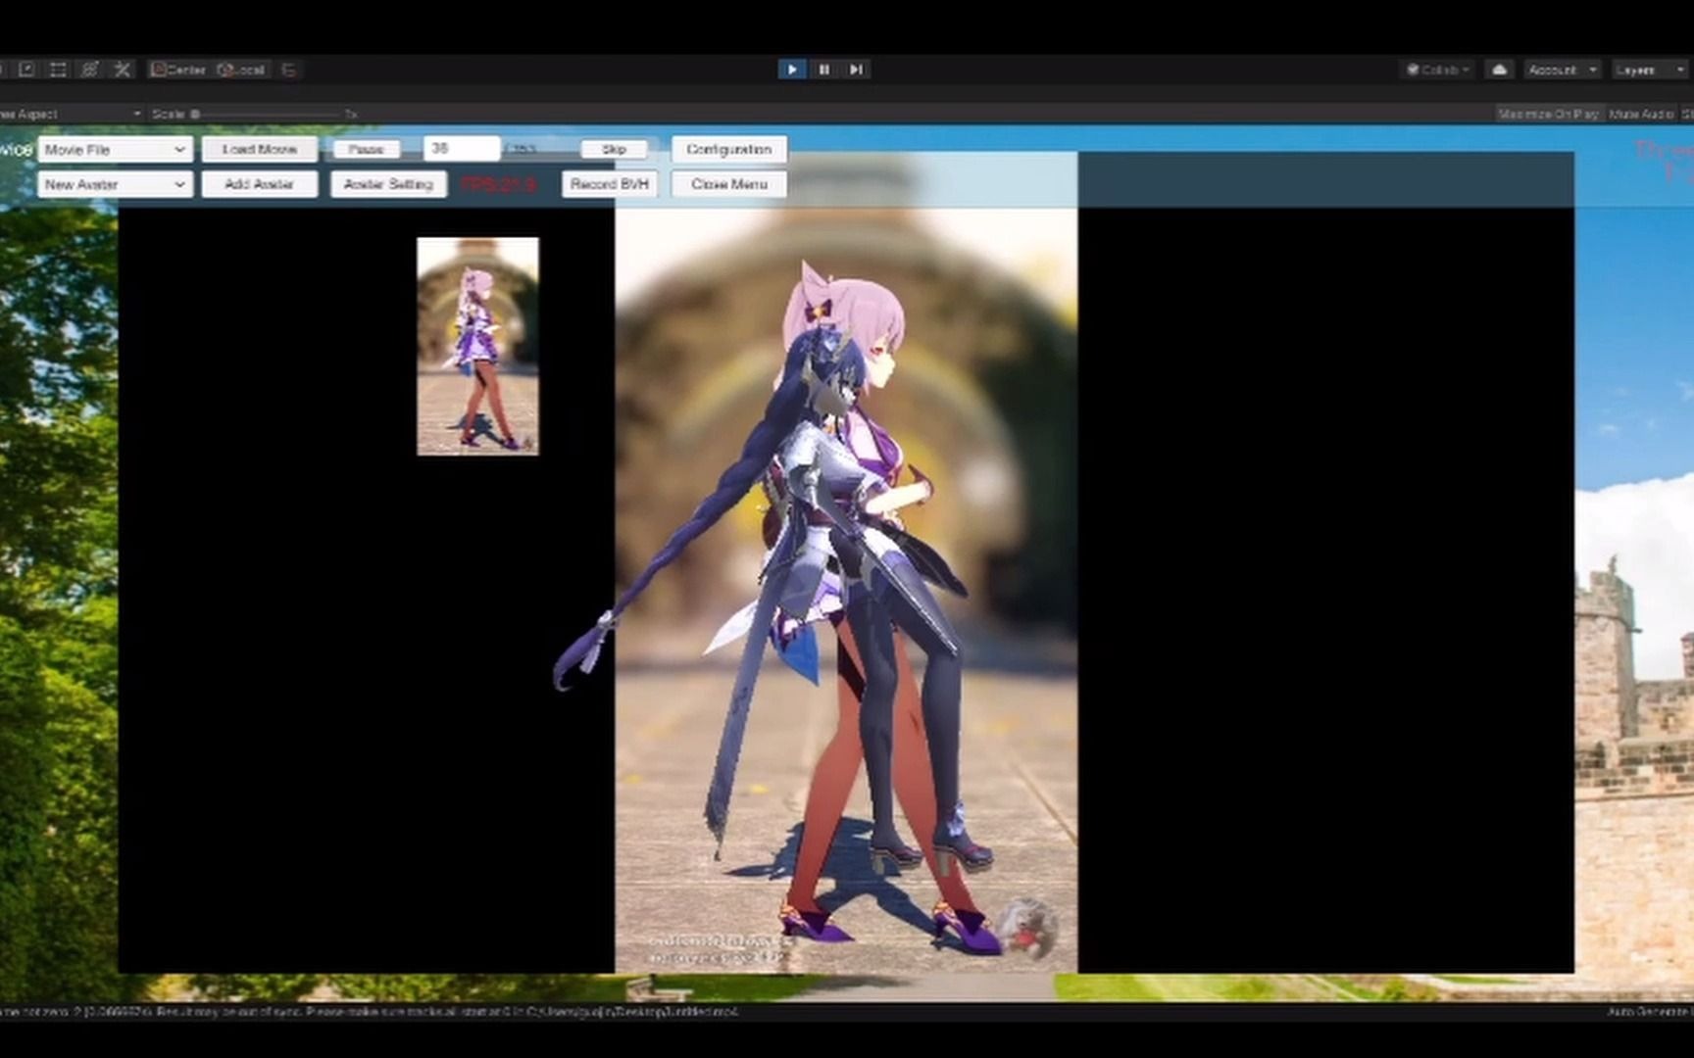Toggle the Center pivot mode button

(178, 70)
